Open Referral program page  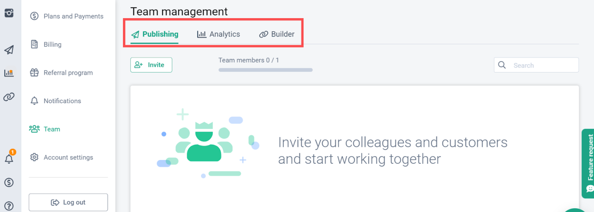(x=68, y=73)
